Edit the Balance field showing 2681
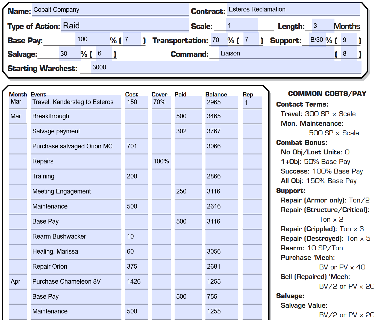The image size is (379, 320). [222, 267]
